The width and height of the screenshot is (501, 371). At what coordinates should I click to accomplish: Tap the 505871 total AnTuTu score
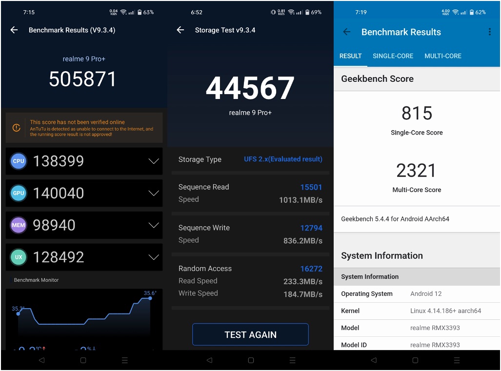click(x=82, y=79)
